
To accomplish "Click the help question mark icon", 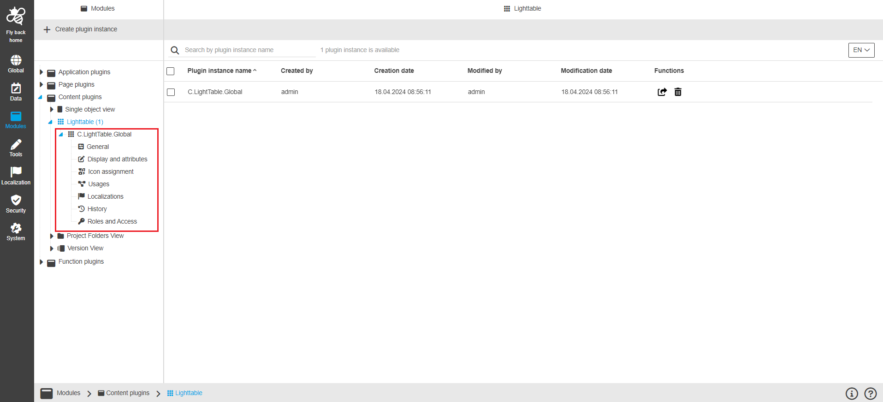I will pos(871,393).
